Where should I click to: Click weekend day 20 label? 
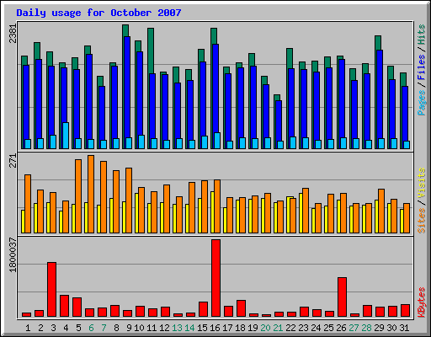265,328
